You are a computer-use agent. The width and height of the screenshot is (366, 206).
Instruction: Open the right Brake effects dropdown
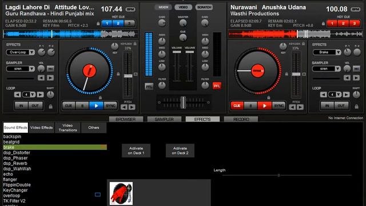pos(338,52)
